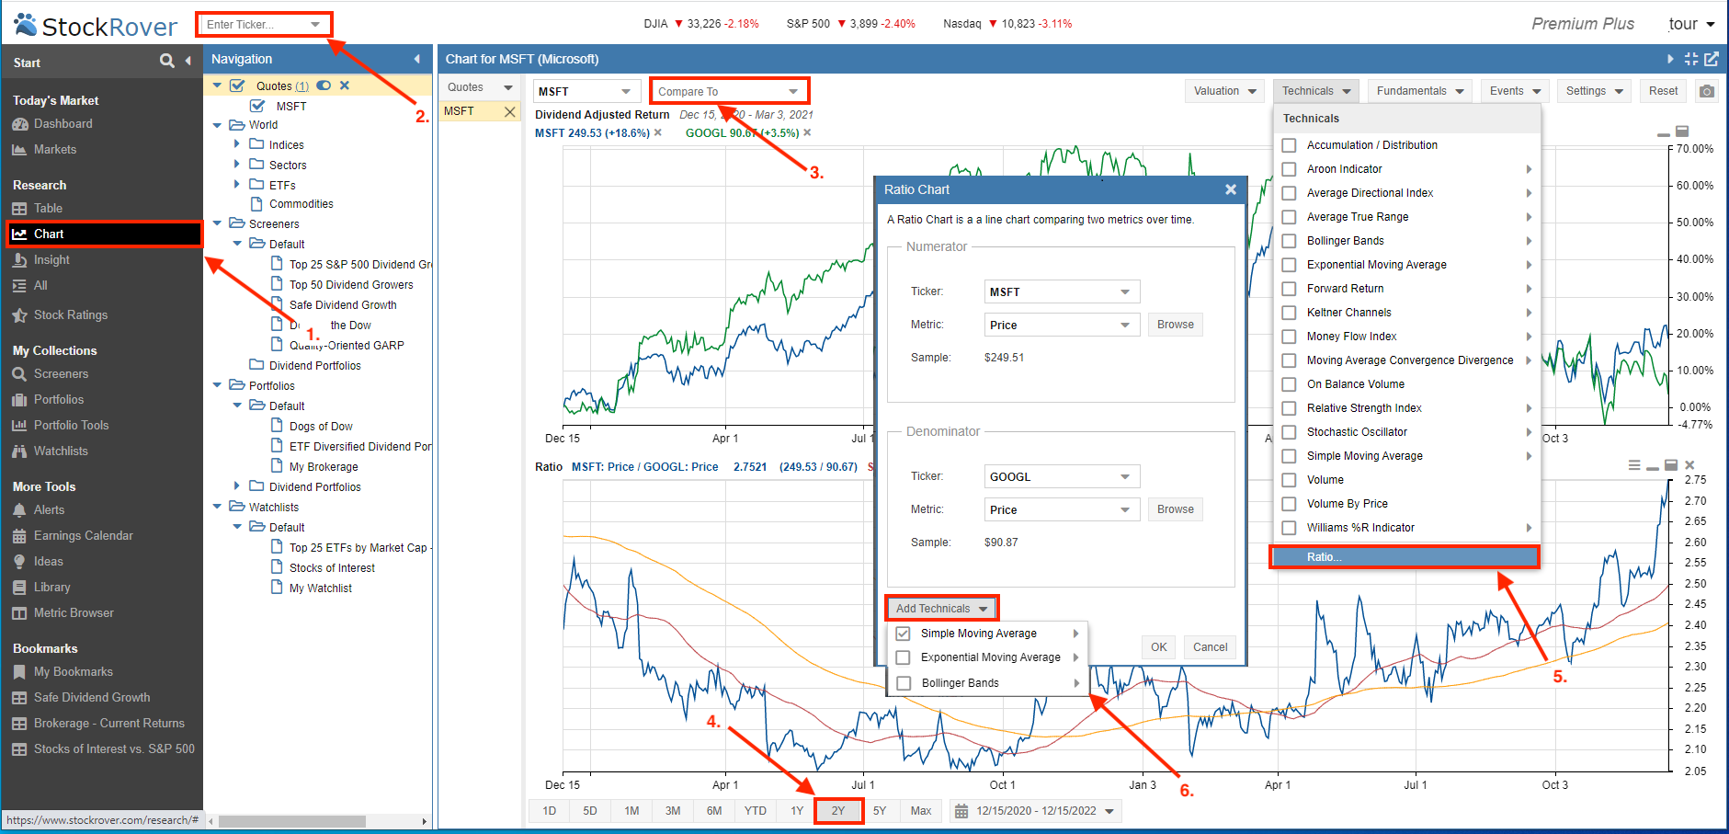Screen dimensions: 1729x834
Task: Open the Events dropdown
Action: tap(1516, 91)
